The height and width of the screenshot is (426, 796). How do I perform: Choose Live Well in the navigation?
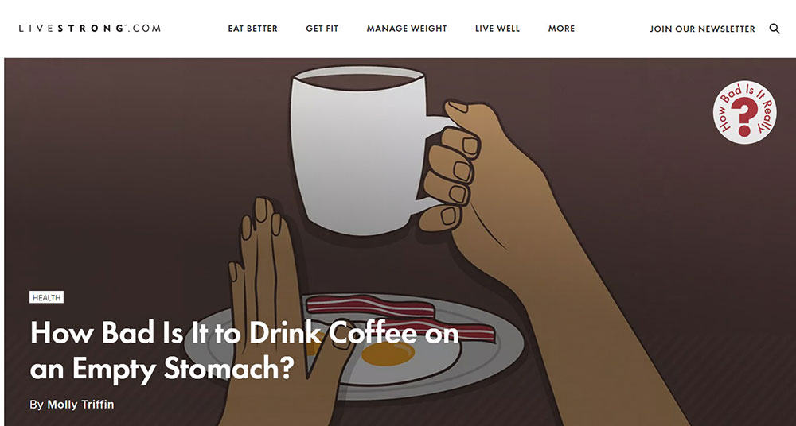click(497, 29)
